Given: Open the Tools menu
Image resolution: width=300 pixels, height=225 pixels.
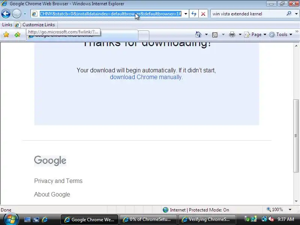Looking at the screenshot, I should click(x=280, y=34).
